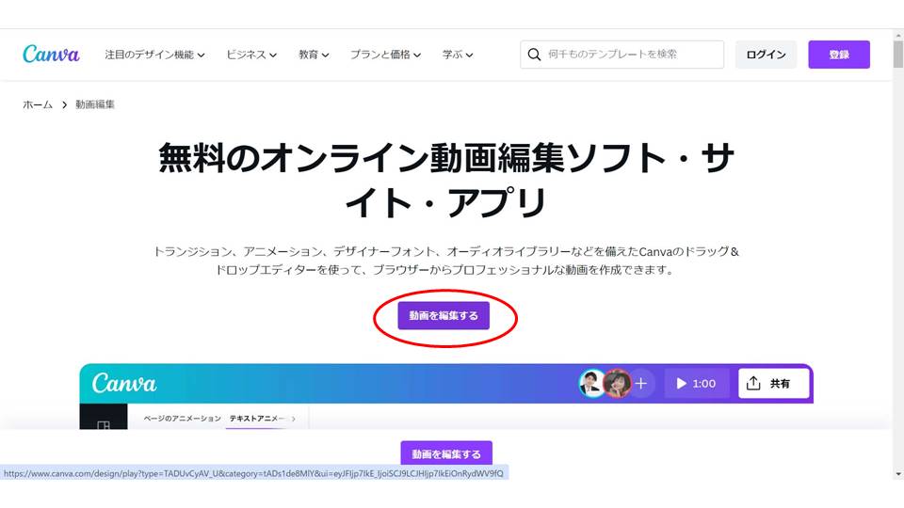The width and height of the screenshot is (904, 508).
Task: Click the scrollbar down arrow
Action: pyautogui.click(x=898, y=474)
